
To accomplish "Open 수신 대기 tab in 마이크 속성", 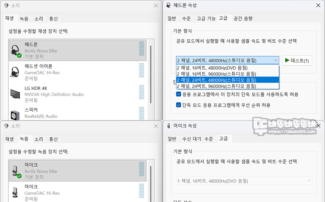I will coord(191,139).
